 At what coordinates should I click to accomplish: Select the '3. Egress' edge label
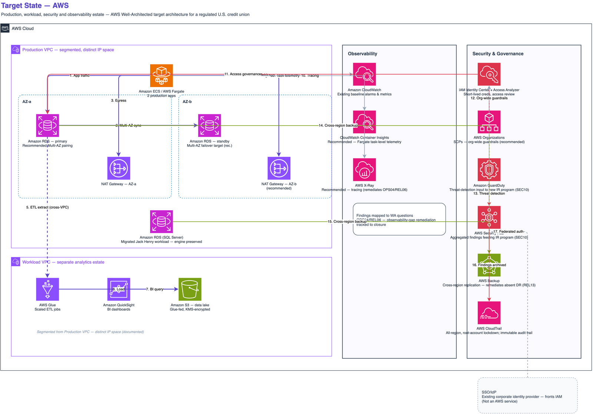119,100
